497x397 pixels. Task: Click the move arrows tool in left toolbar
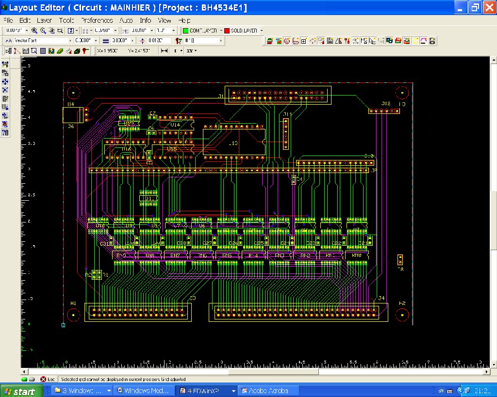coord(5,81)
